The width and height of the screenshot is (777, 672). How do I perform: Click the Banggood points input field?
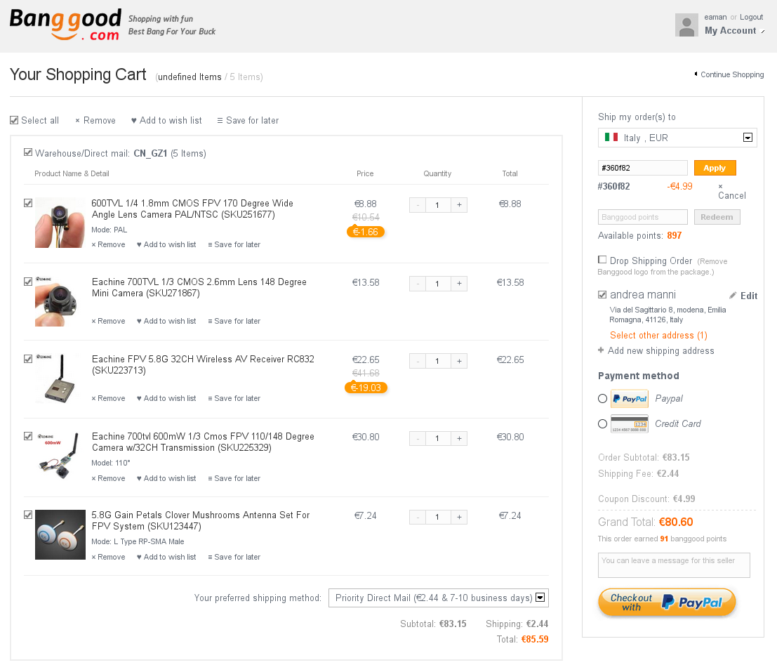coord(642,217)
